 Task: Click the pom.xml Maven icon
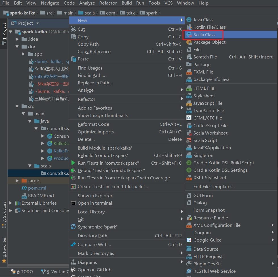[24, 188]
